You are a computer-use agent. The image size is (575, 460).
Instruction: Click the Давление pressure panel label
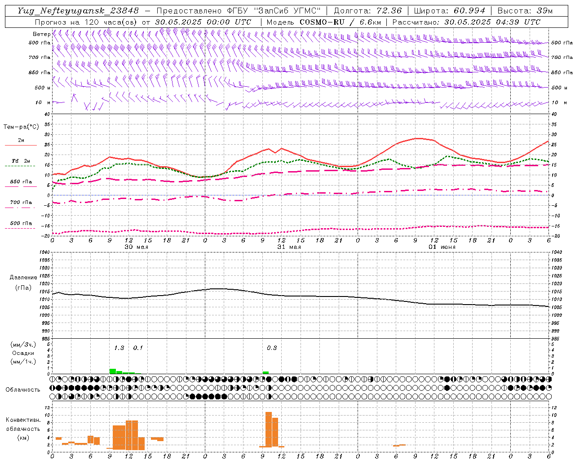[23, 278]
